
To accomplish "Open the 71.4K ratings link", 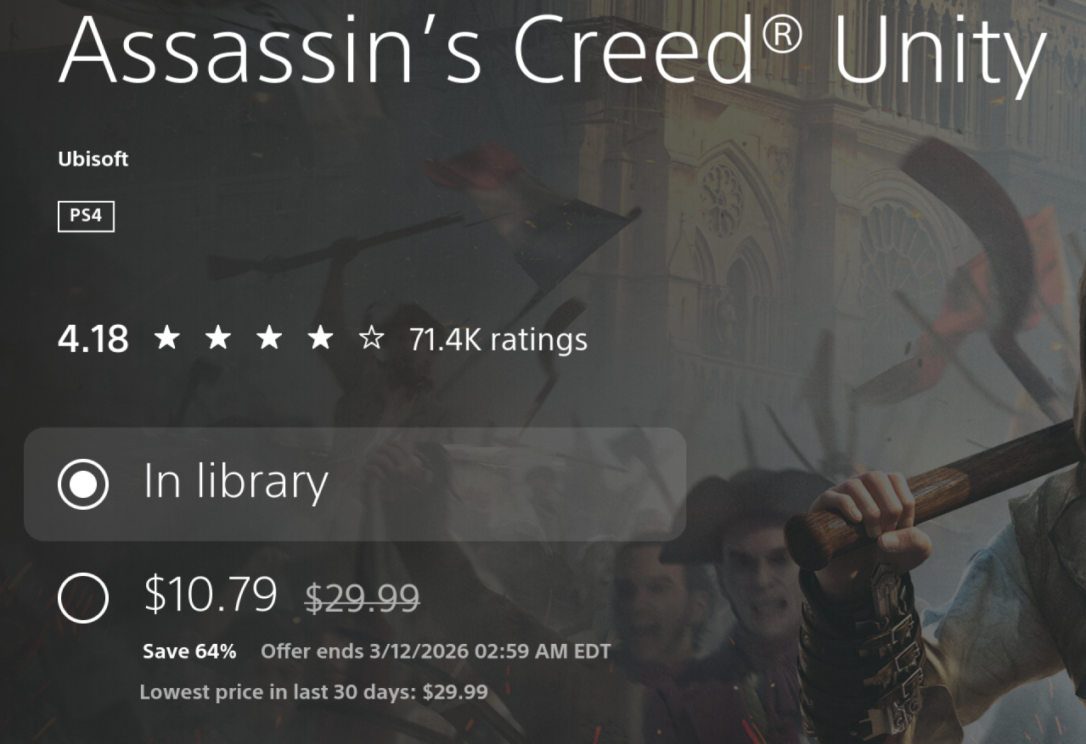I will pos(498,340).
